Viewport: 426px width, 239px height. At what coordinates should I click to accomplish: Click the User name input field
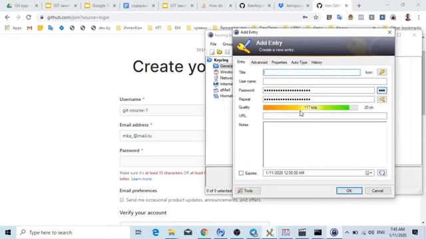[x=325, y=81]
